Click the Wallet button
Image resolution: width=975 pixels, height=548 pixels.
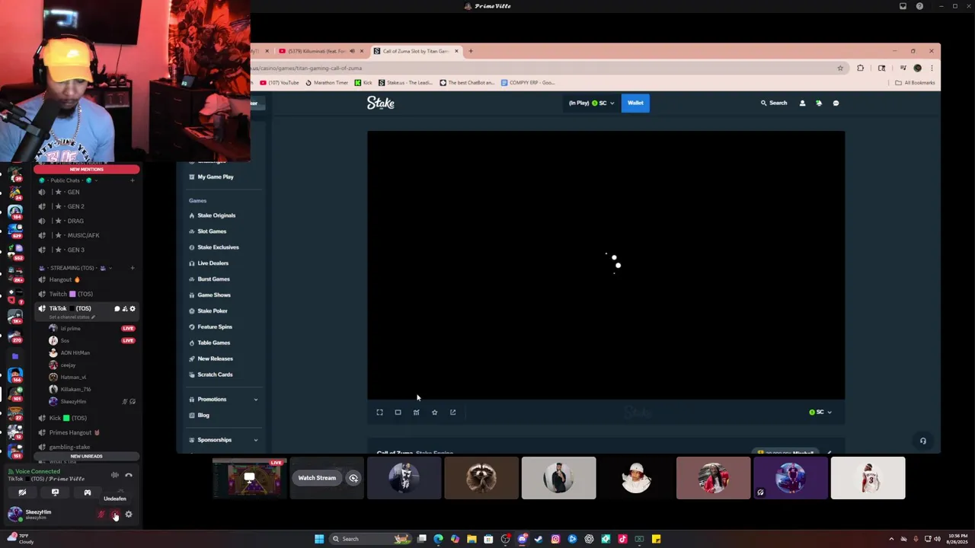[x=635, y=103]
